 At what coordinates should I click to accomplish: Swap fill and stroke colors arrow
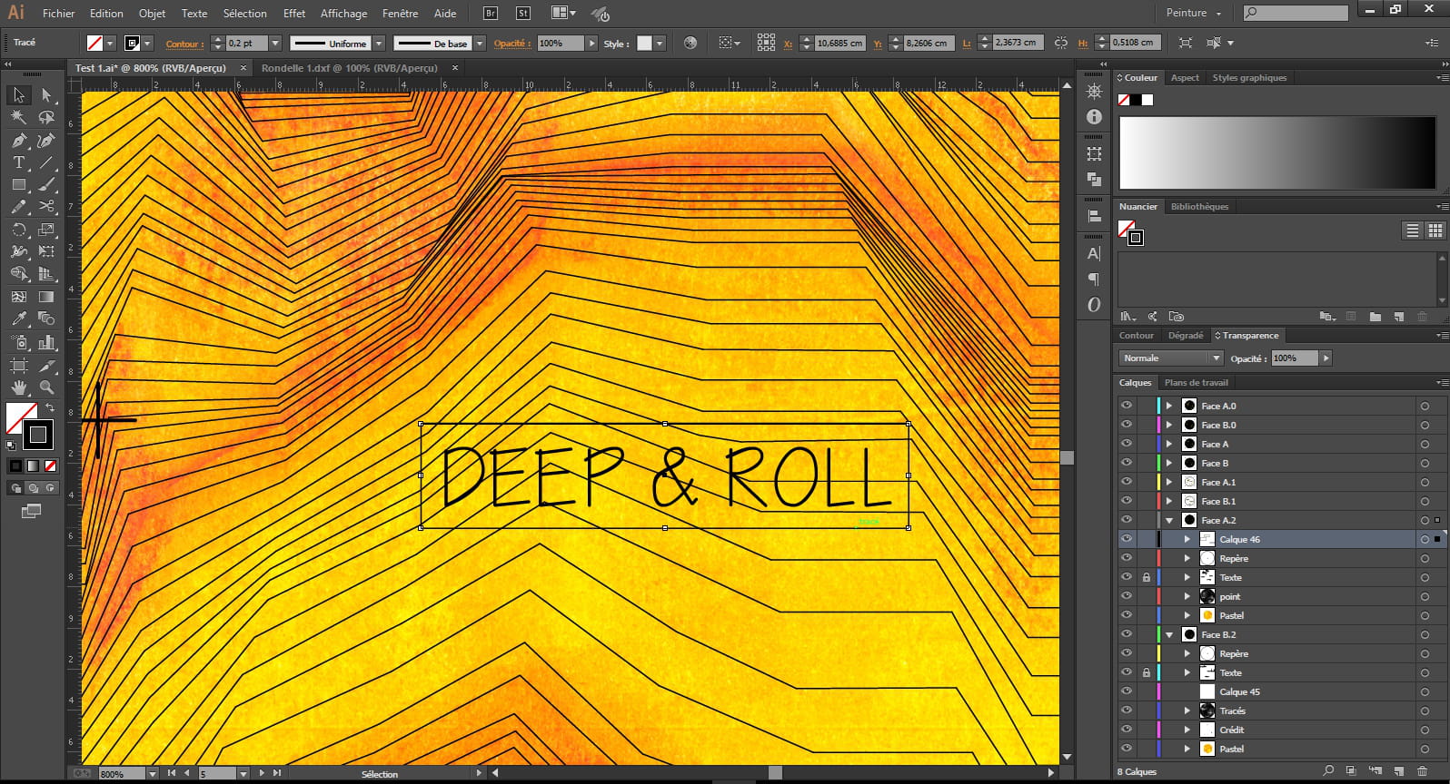[x=50, y=408]
